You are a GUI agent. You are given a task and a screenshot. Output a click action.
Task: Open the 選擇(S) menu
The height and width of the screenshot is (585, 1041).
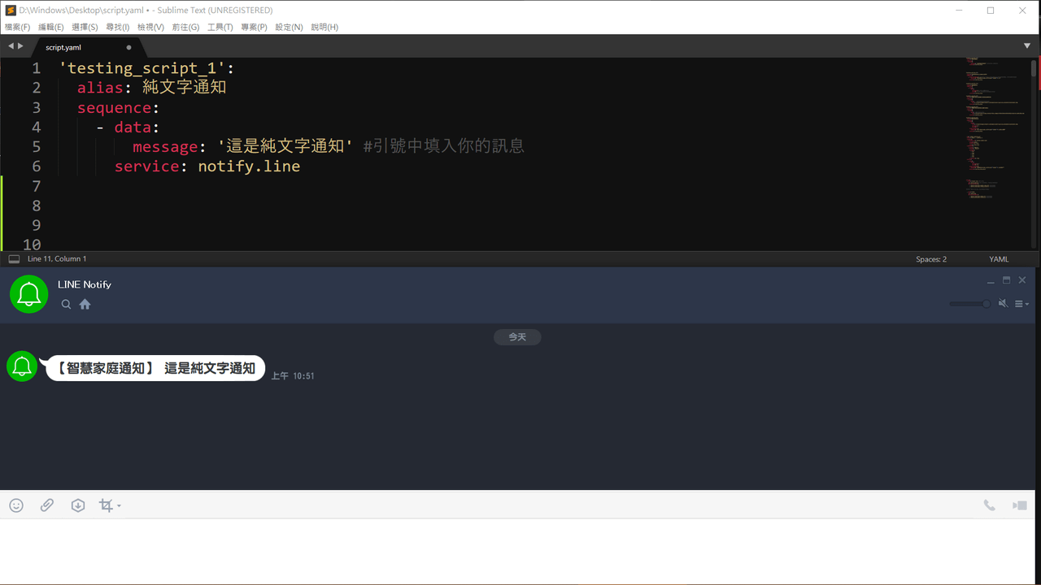pyautogui.click(x=85, y=27)
